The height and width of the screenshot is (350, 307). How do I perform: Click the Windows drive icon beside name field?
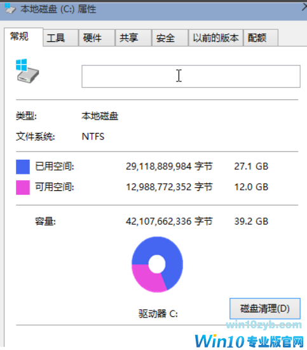point(27,71)
